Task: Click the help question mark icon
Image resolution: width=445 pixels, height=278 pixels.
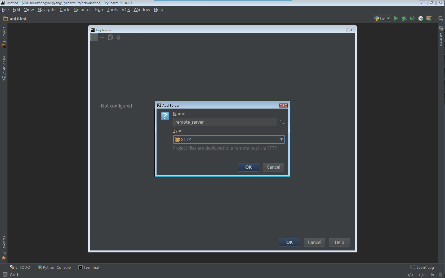Action: (x=165, y=116)
